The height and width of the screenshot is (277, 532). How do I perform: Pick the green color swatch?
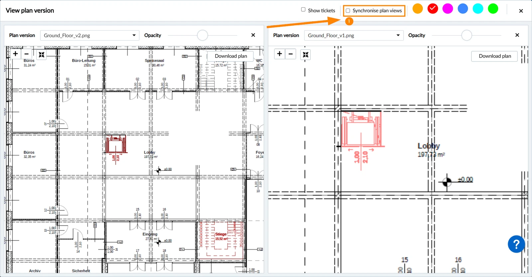click(x=493, y=9)
